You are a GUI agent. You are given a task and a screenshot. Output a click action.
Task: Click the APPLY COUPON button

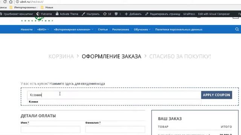tap(217, 95)
